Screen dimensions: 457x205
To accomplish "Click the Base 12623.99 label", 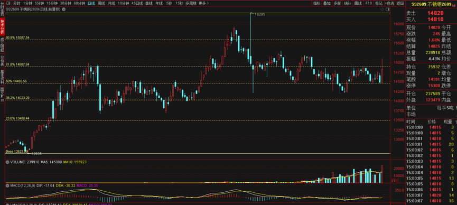I will pyautogui.click(x=16, y=151).
